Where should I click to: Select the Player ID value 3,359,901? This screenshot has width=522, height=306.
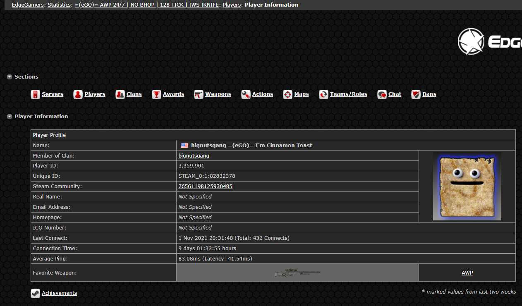click(x=191, y=166)
